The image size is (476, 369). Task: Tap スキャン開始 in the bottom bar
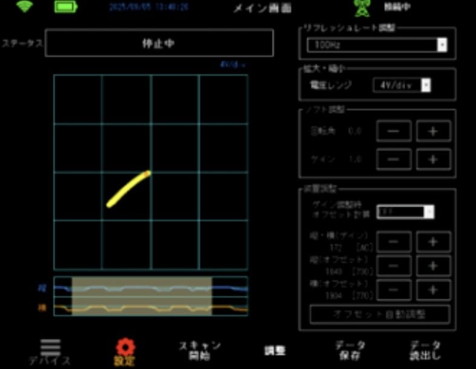click(199, 350)
